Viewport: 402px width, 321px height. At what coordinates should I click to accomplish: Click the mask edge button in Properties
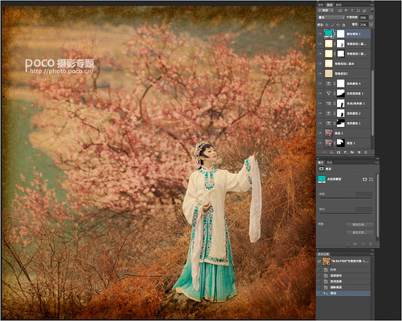[x=359, y=225]
